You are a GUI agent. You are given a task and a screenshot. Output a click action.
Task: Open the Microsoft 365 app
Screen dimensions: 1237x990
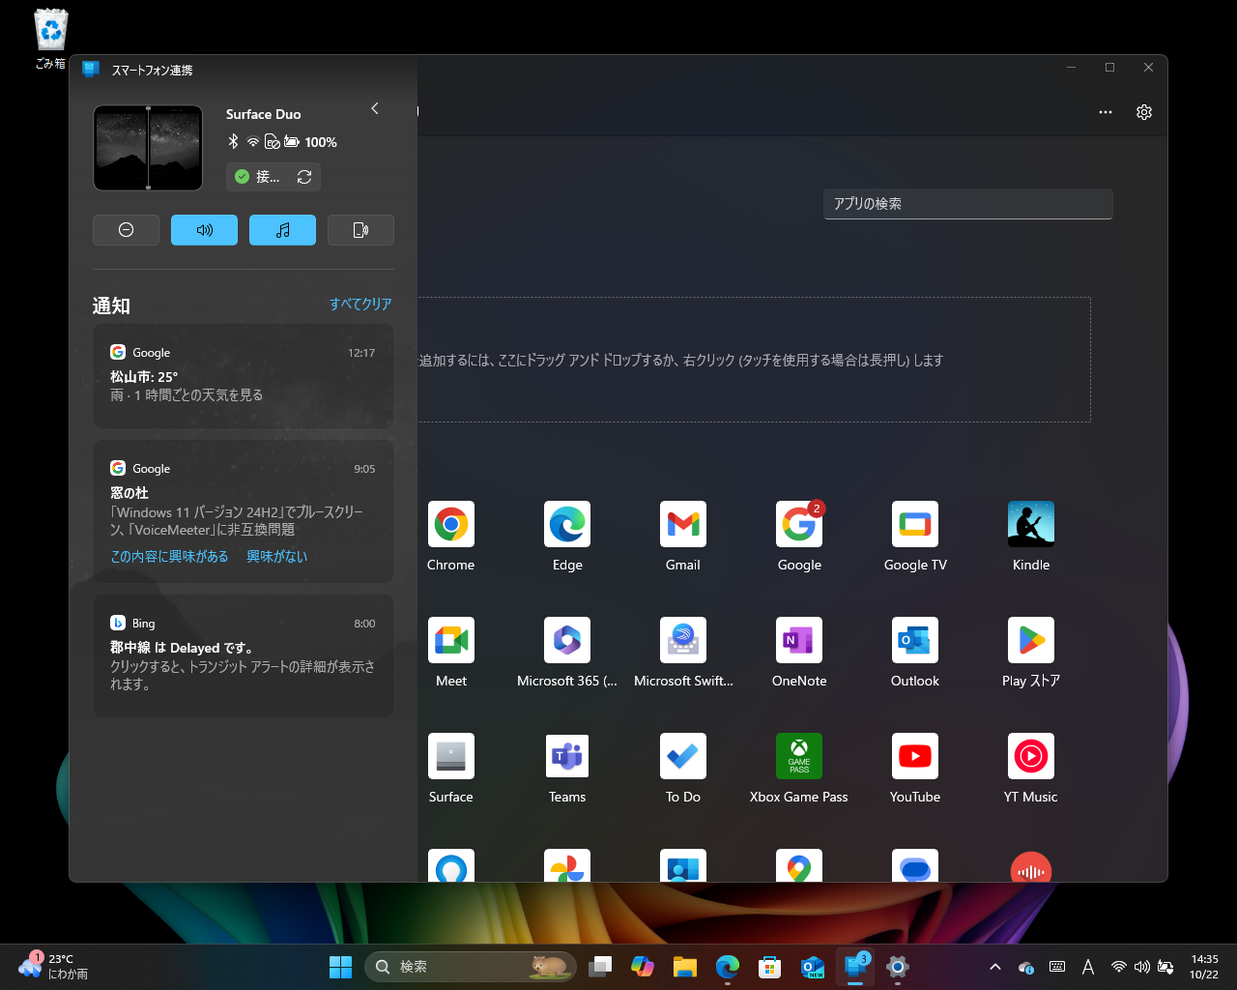pyautogui.click(x=567, y=641)
